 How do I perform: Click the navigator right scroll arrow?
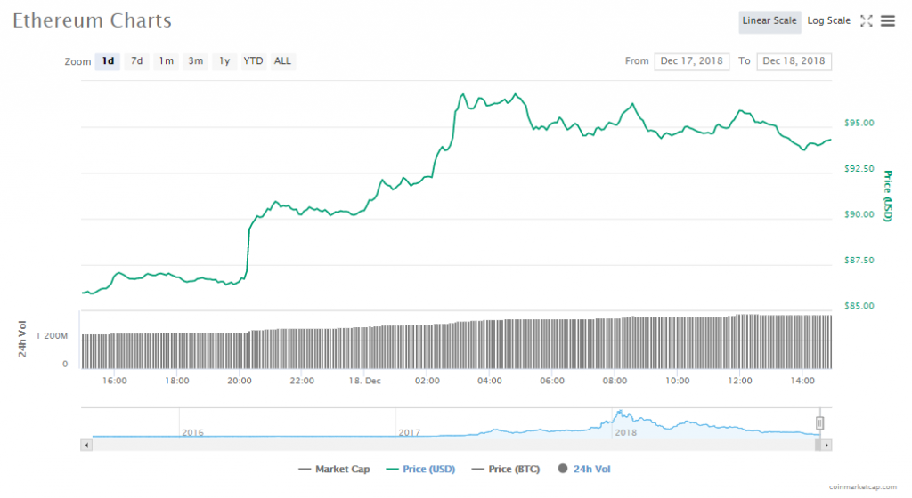pyautogui.click(x=826, y=444)
